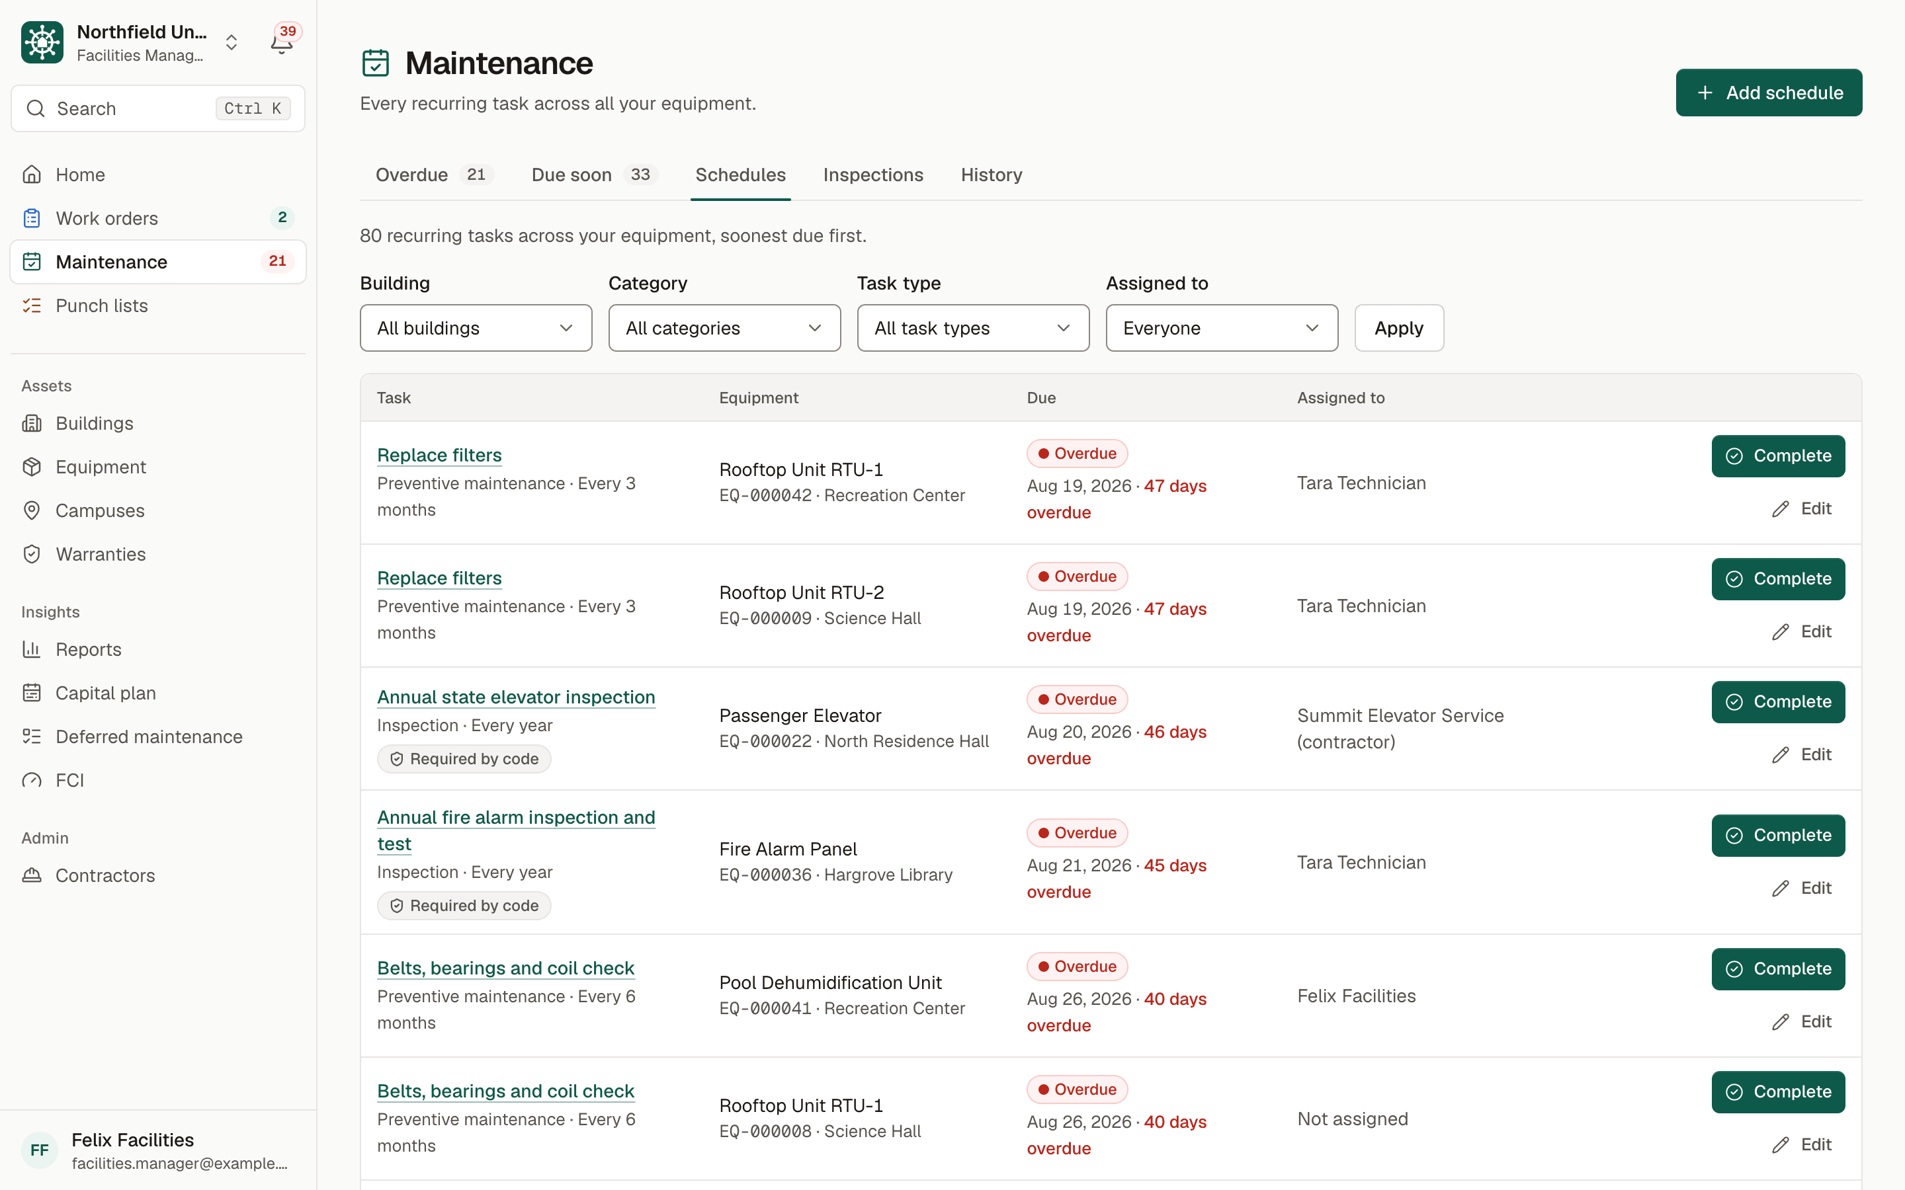This screenshot has height=1190, width=1905.
Task: Click the Felix Facilities user avatar
Action: pos(40,1150)
